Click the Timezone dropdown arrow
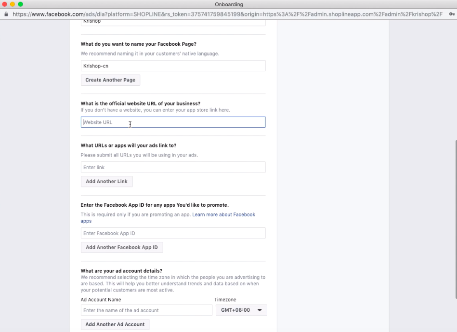457x332 pixels. tap(260, 310)
